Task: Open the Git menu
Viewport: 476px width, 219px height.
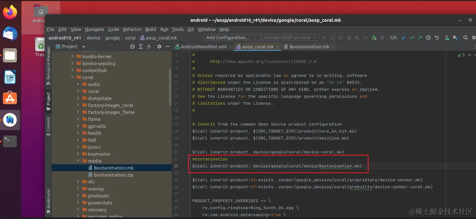Action: pos(190,30)
